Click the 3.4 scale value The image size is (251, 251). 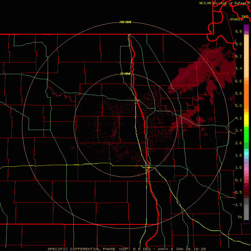238,131
